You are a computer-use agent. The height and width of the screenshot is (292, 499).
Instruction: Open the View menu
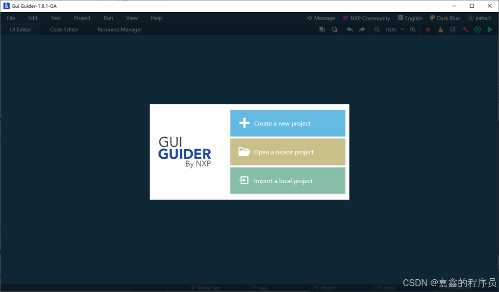coord(132,18)
